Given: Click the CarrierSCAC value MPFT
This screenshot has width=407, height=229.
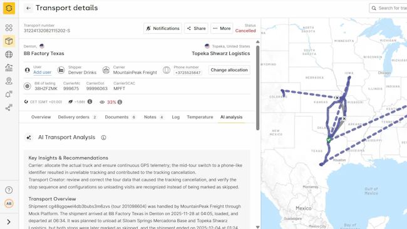Looking at the screenshot, I should (119, 88).
